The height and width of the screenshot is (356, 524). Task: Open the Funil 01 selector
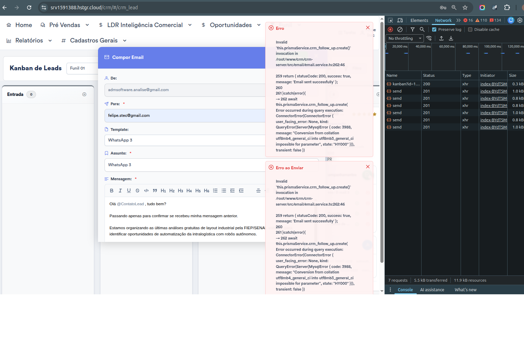[x=82, y=68]
